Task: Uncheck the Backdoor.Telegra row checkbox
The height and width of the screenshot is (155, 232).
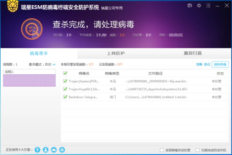Action: 65,97
